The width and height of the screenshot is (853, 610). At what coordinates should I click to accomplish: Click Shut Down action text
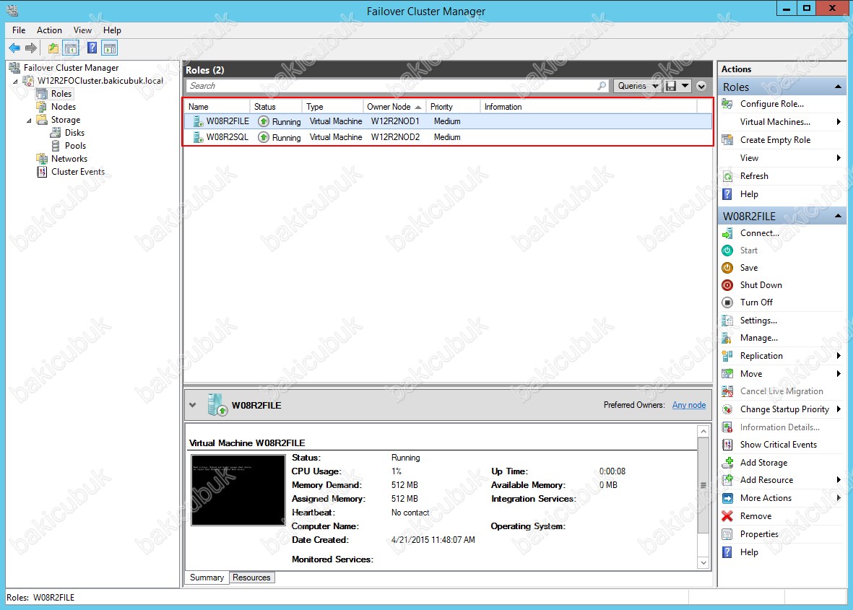(x=761, y=285)
